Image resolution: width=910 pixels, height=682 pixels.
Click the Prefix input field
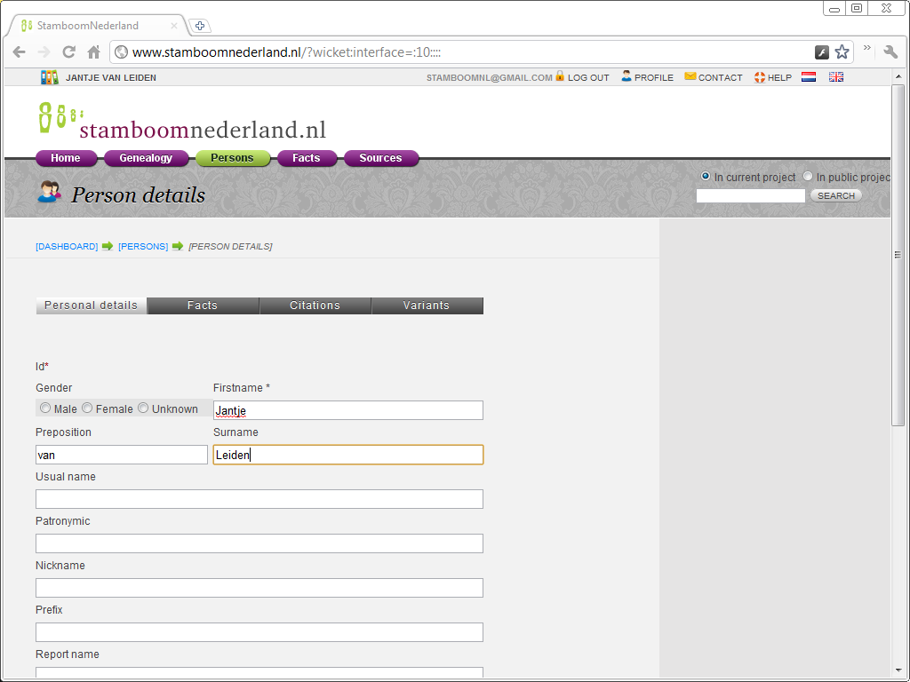[259, 632]
